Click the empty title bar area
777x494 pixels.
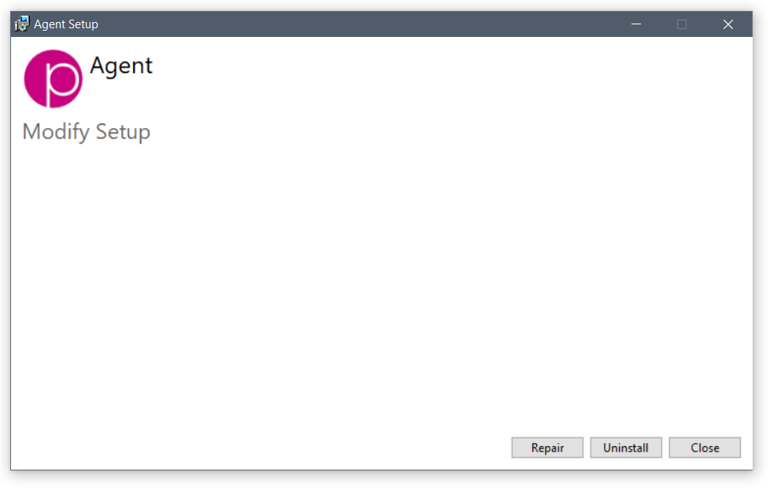[357, 24]
